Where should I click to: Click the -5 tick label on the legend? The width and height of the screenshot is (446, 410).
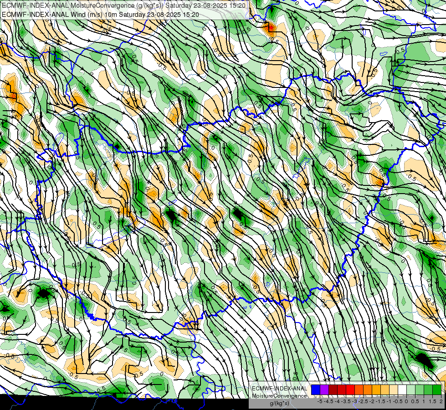pos(320,401)
